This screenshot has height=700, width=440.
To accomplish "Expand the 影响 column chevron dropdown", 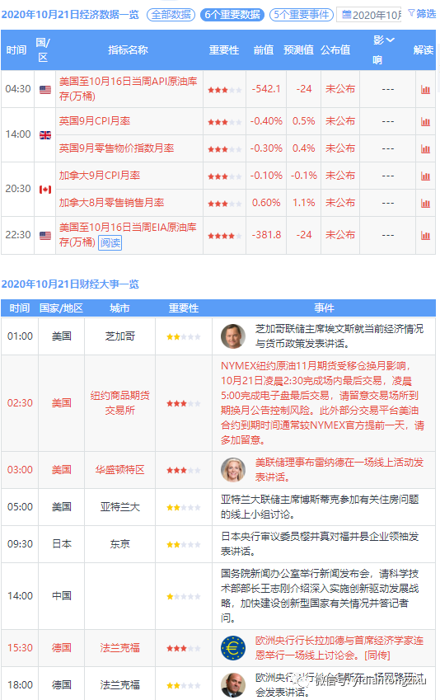I will pyautogui.click(x=390, y=40).
